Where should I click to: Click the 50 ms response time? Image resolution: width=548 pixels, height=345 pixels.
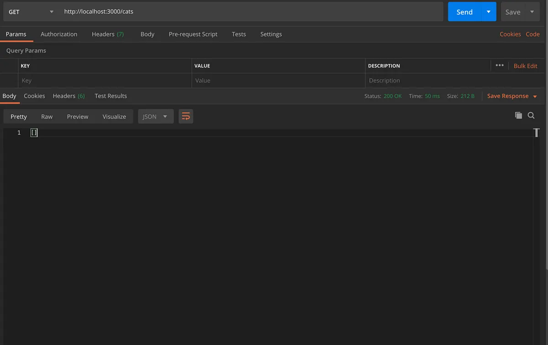point(432,96)
